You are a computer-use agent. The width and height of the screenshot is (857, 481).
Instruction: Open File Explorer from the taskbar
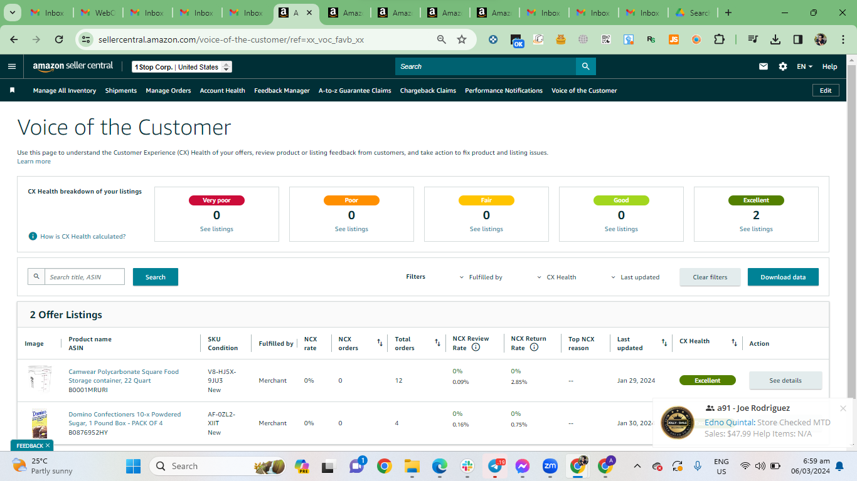pos(412,466)
